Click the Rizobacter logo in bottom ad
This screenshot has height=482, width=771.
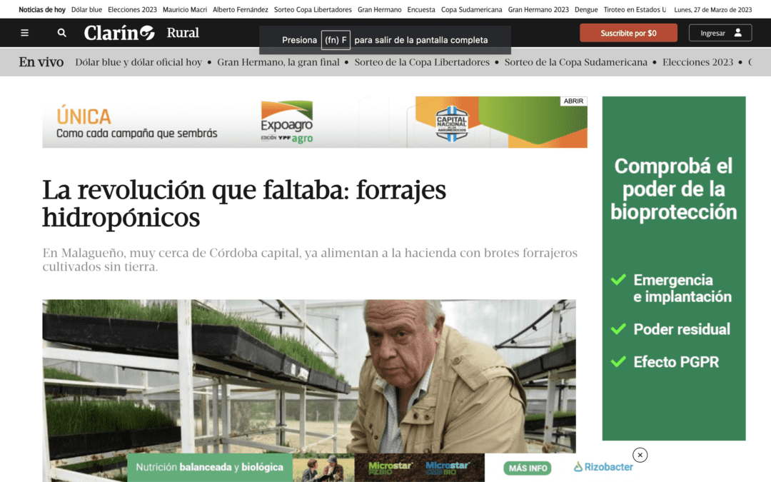click(x=603, y=467)
